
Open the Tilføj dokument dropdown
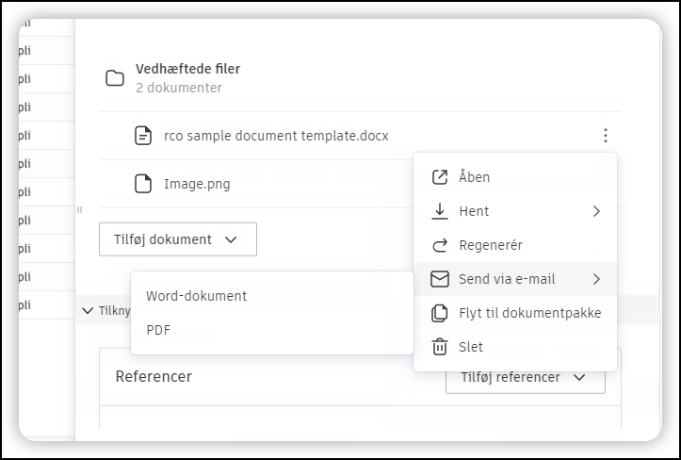(x=177, y=239)
